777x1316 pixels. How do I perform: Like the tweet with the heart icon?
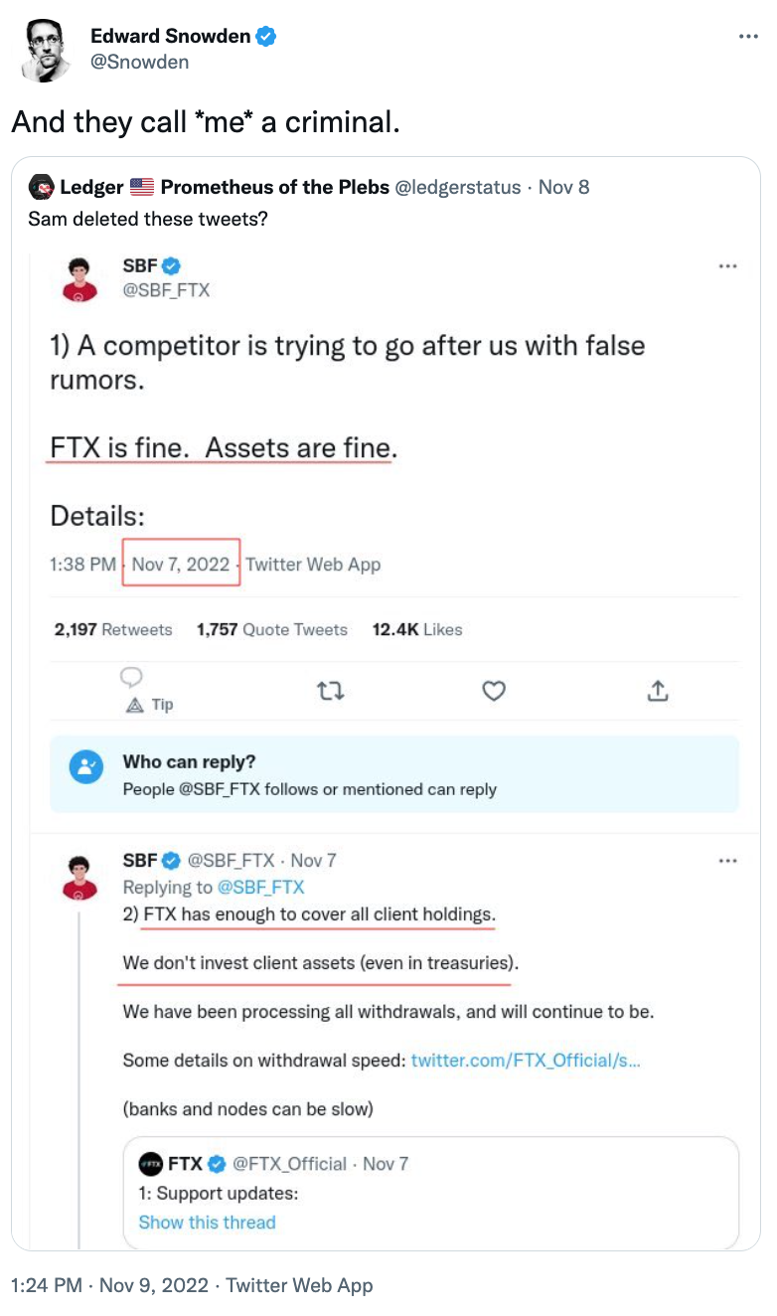494,691
